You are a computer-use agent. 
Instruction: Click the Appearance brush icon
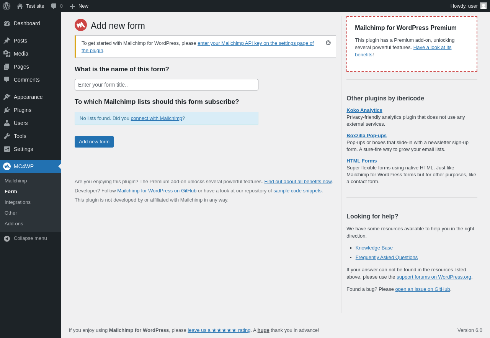pyautogui.click(x=7, y=97)
